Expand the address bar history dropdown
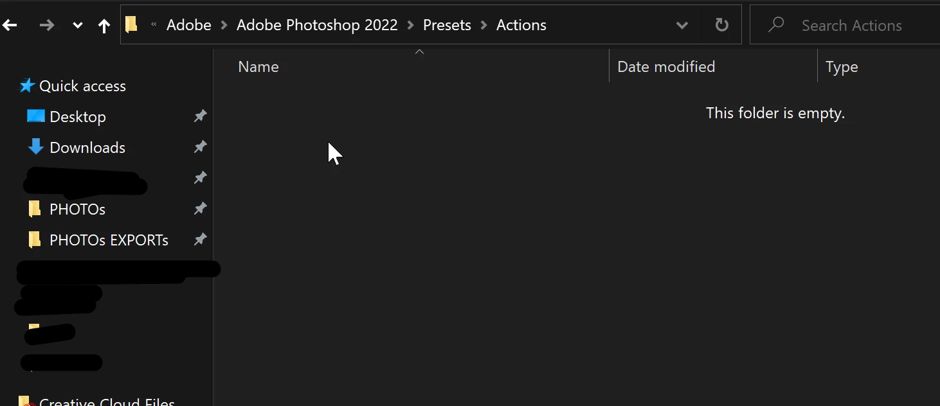940x406 pixels. coord(682,26)
